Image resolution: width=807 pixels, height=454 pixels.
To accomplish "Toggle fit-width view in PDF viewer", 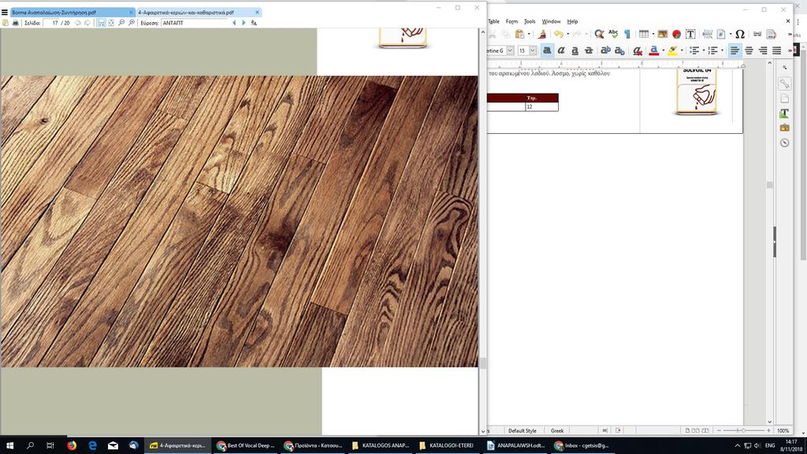I will pyautogui.click(x=102, y=23).
